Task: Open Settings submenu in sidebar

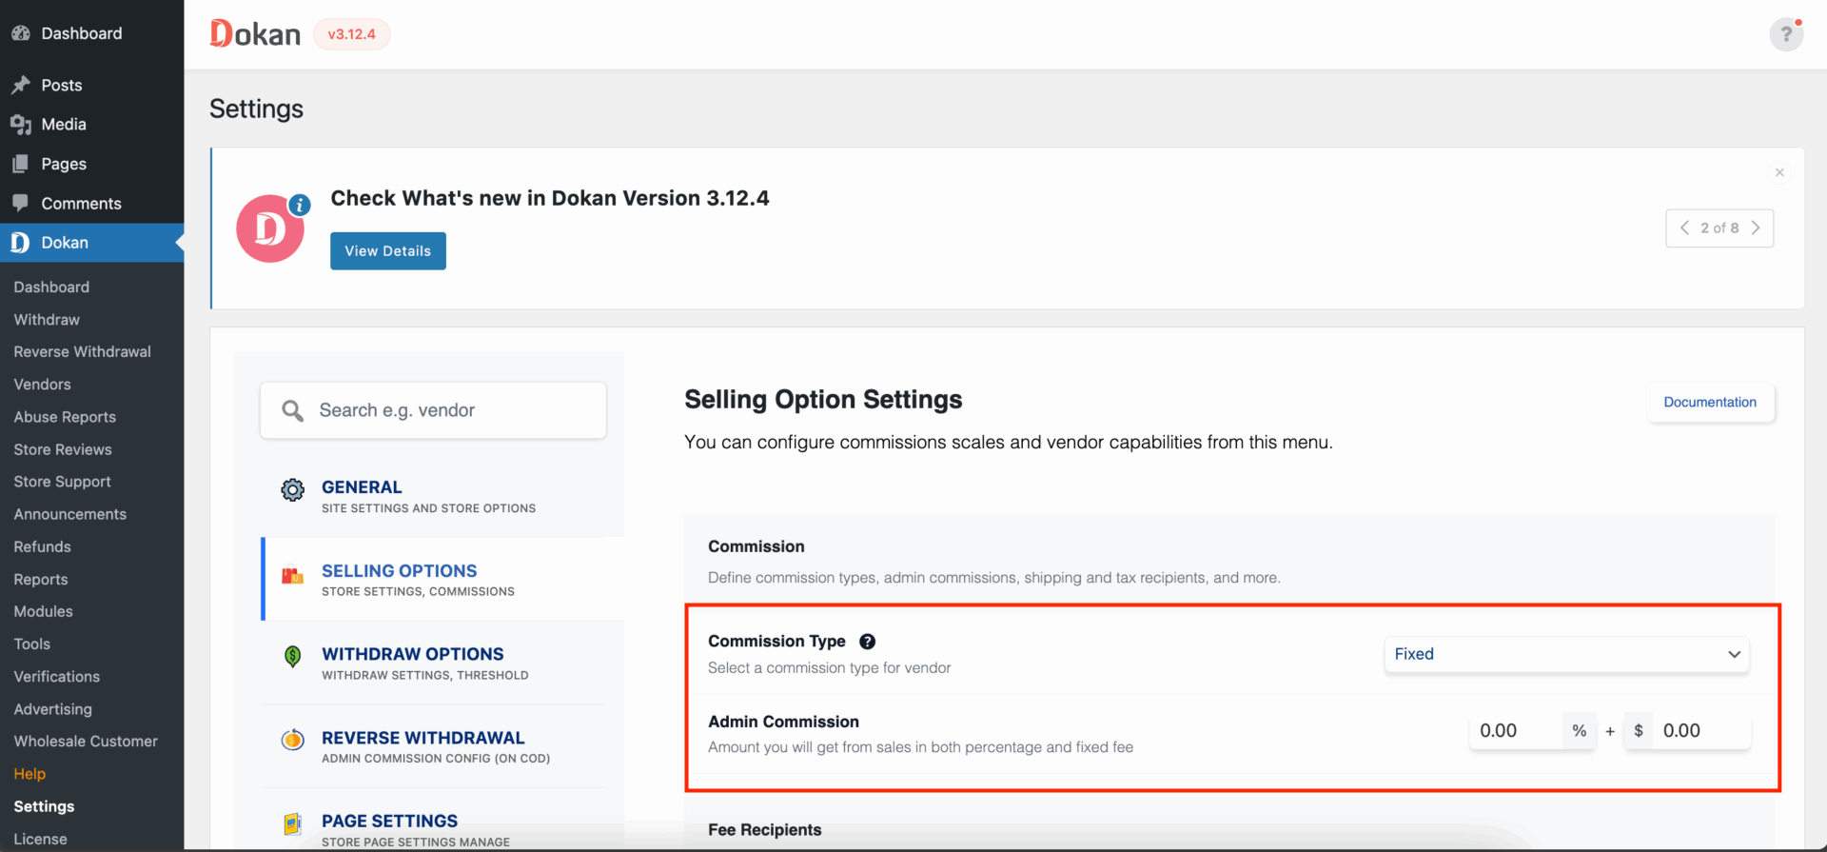Action: pos(44,806)
